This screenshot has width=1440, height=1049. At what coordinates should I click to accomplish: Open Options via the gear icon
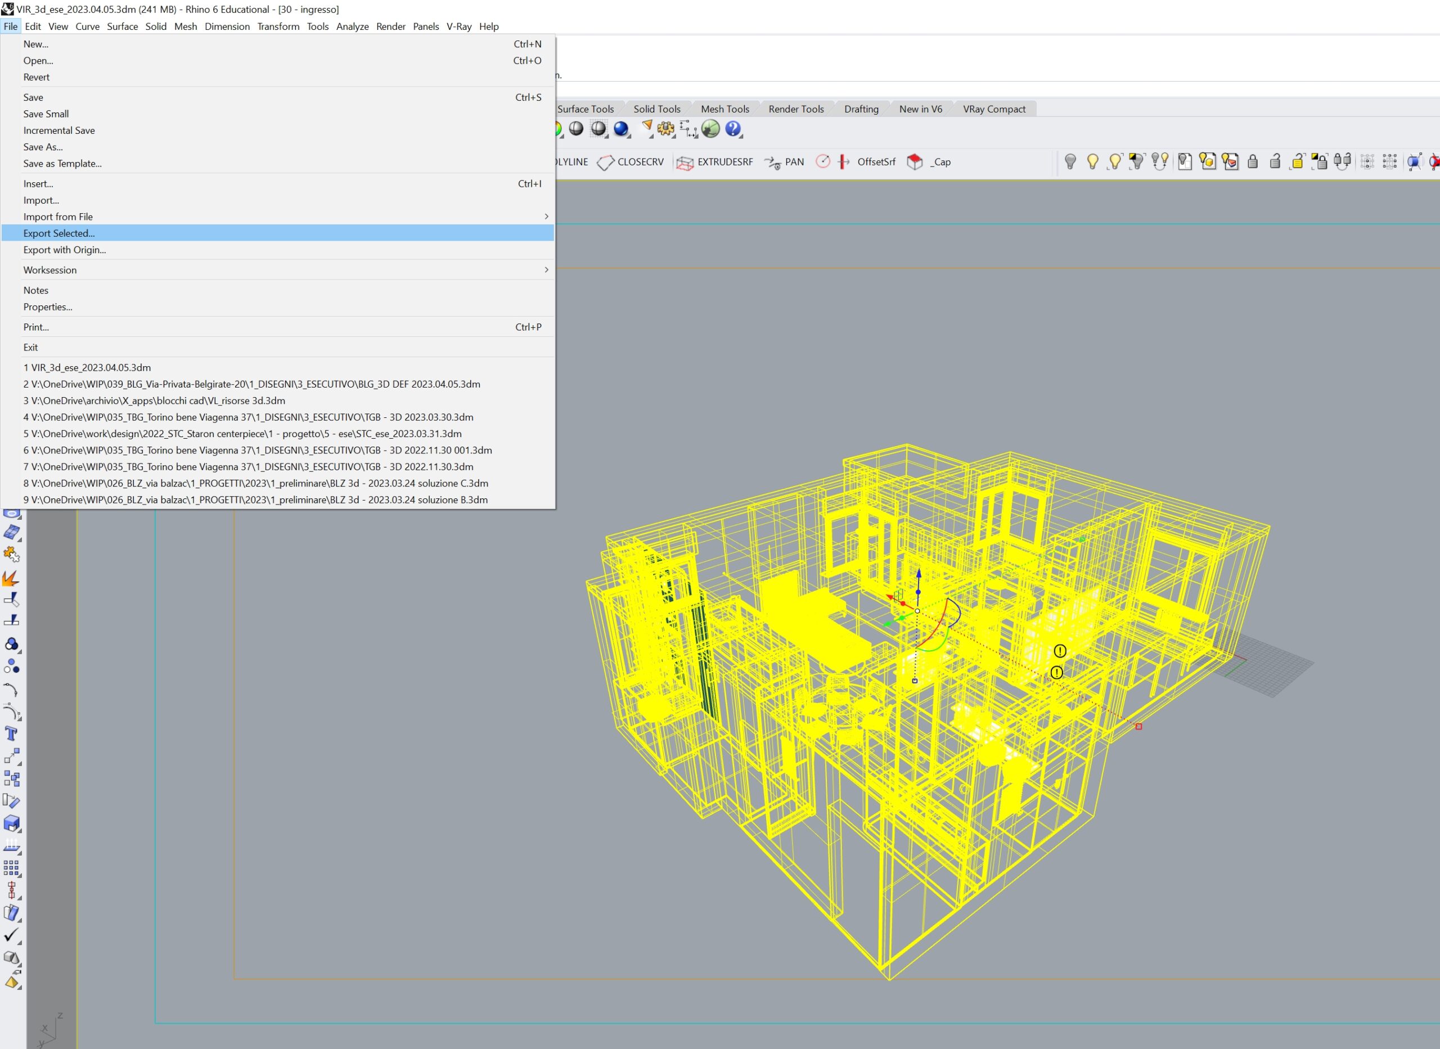point(665,129)
